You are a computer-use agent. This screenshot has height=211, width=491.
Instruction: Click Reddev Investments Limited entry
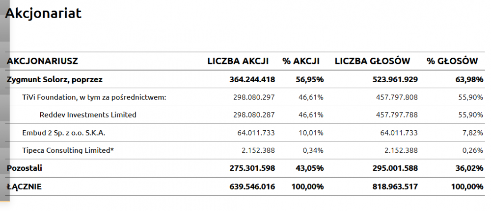tap(88, 115)
